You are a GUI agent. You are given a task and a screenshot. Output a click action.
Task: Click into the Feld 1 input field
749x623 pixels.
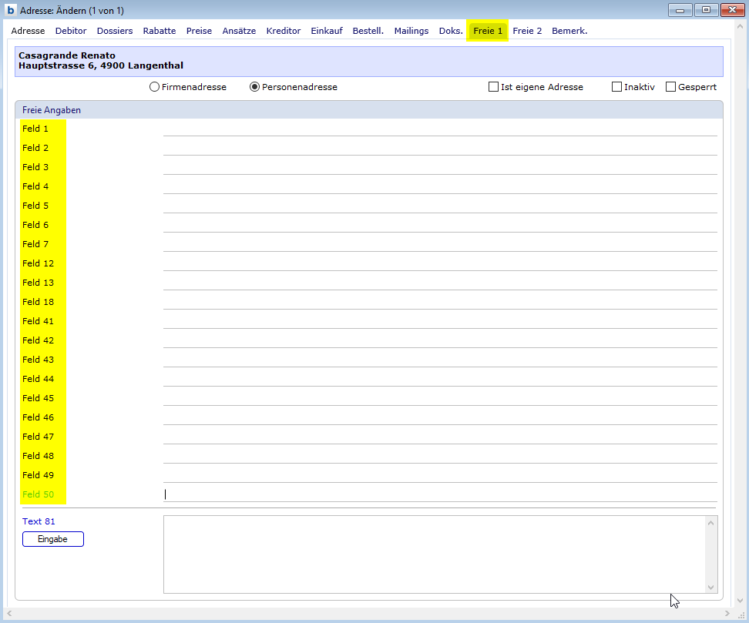coord(439,129)
